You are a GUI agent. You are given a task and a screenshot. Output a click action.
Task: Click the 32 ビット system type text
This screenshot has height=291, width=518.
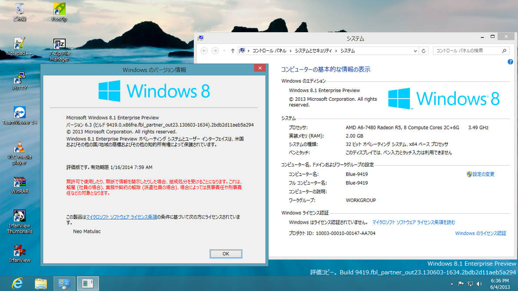pyautogui.click(x=397, y=144)
